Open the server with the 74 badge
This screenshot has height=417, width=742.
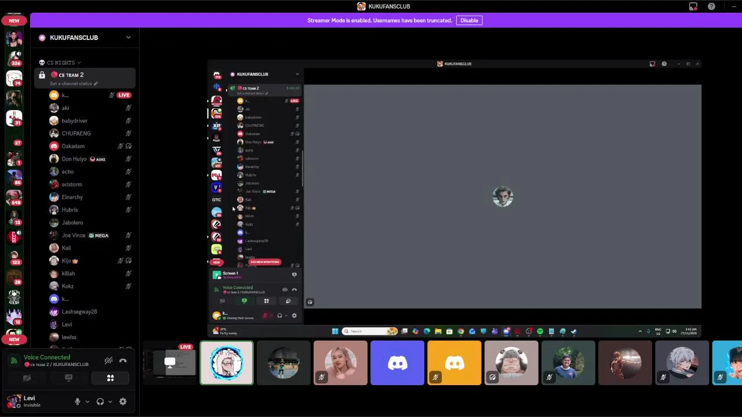14,78
